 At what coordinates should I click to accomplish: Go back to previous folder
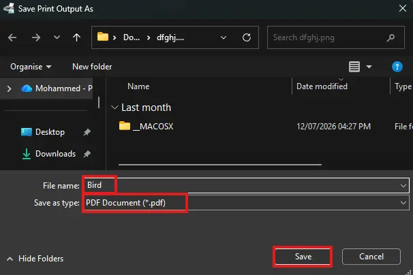(x=12, y=37)
